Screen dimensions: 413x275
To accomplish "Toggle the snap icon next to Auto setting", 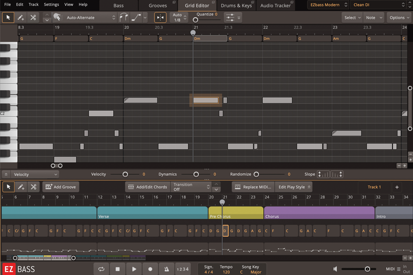I will tap(160, 17).
